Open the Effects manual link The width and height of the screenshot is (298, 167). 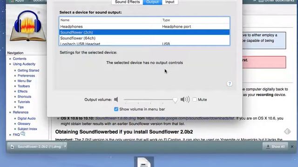point(22,91)
